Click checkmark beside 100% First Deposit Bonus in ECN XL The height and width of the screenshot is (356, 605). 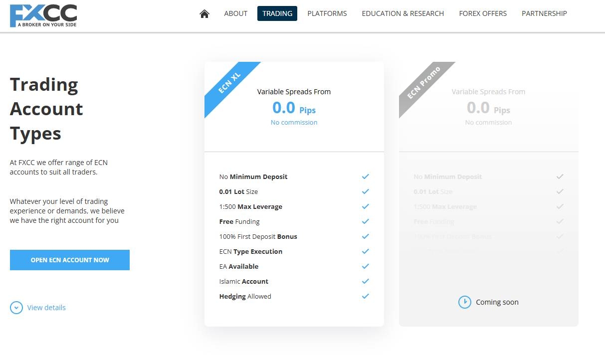pos(366,236)
